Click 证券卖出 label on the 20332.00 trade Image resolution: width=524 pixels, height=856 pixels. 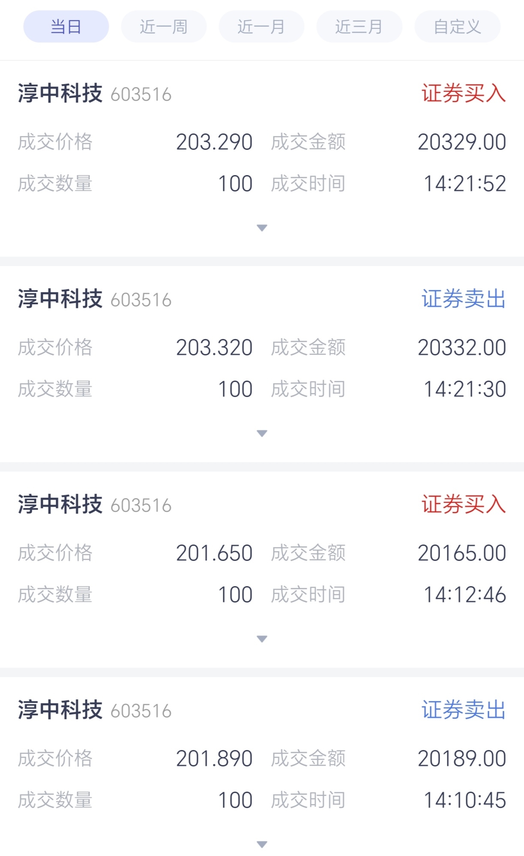(464, 299)
